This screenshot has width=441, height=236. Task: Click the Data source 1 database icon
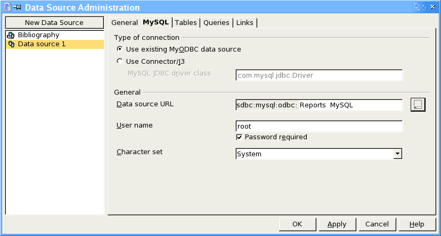tap(11, 44)
